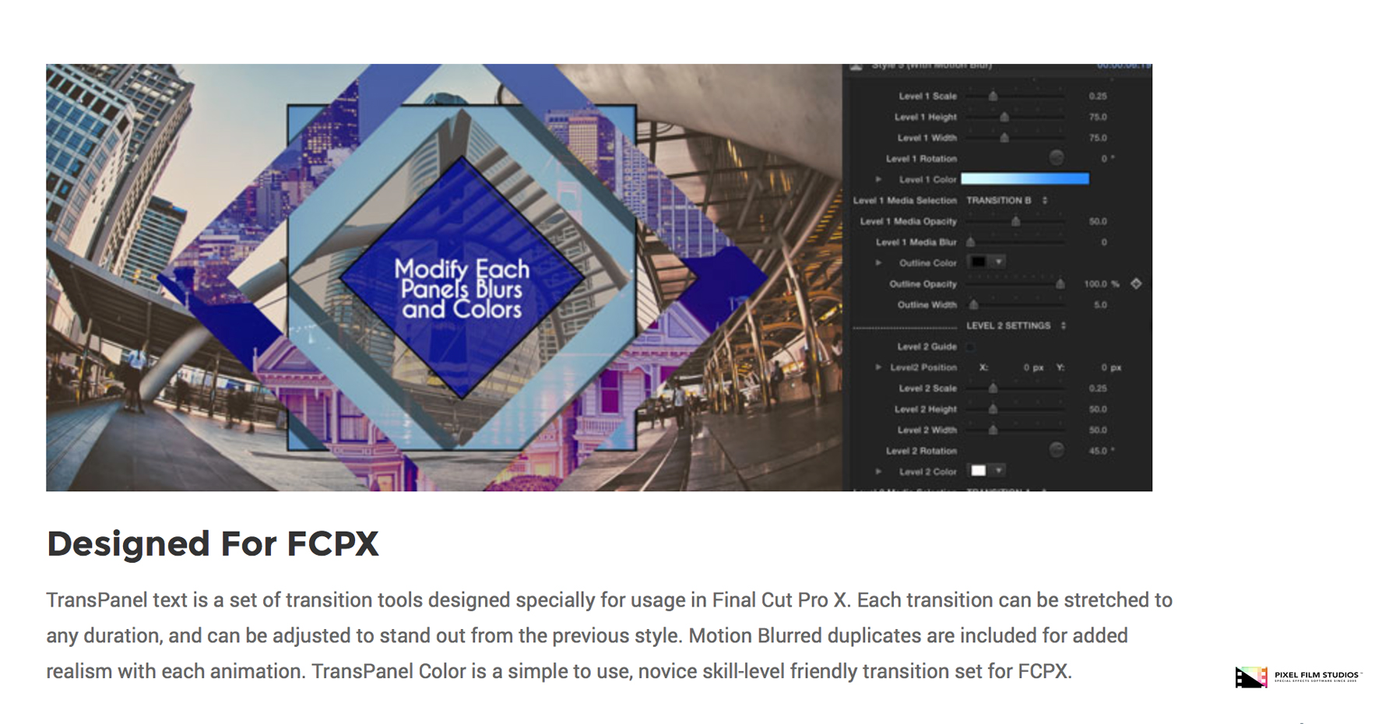Click the Outline Opacity slider handle
The width and height of the screenshot is (1389, 724).
1060,284
